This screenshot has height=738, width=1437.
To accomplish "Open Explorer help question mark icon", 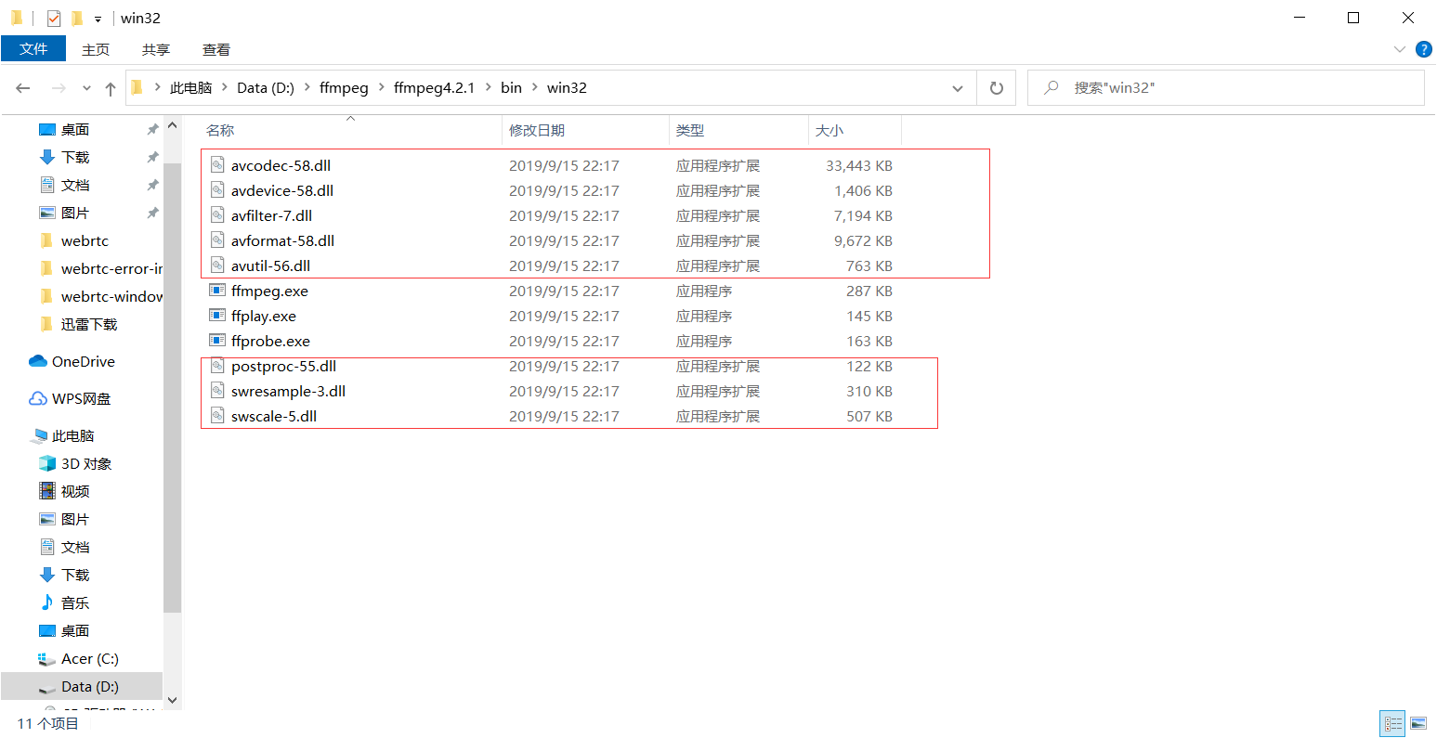I will point(1423,49).
